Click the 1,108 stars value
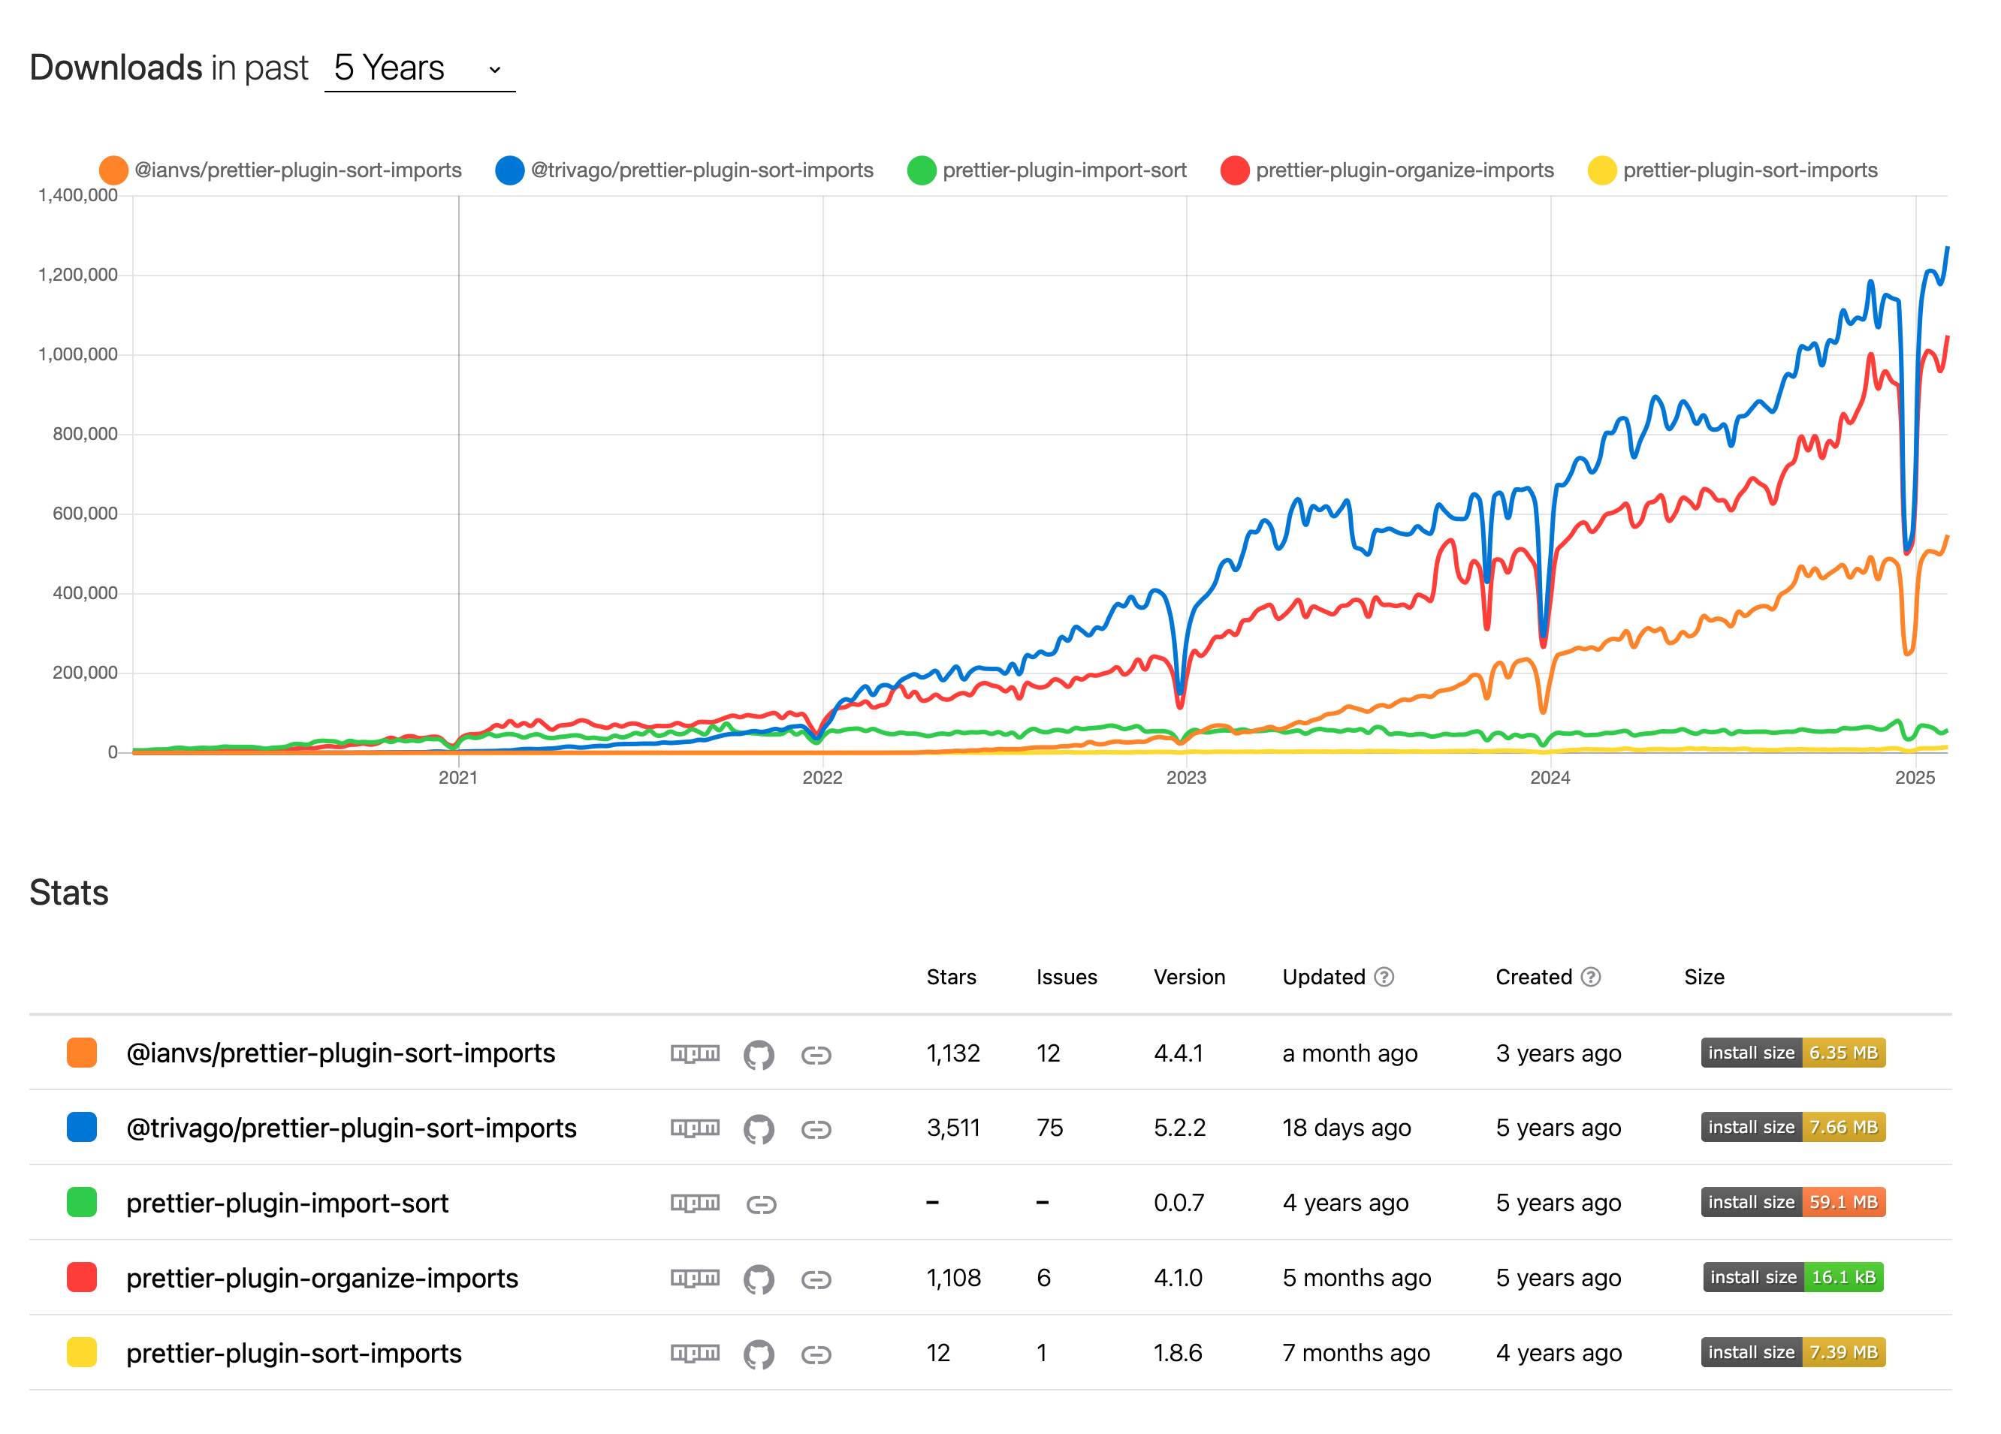Screen dimensions: 2001x1434 click(953, 1278)
